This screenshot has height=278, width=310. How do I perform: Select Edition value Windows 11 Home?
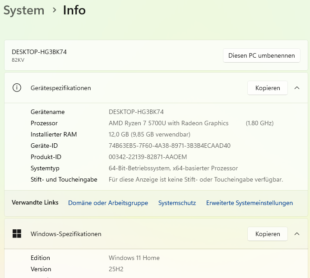134,258
